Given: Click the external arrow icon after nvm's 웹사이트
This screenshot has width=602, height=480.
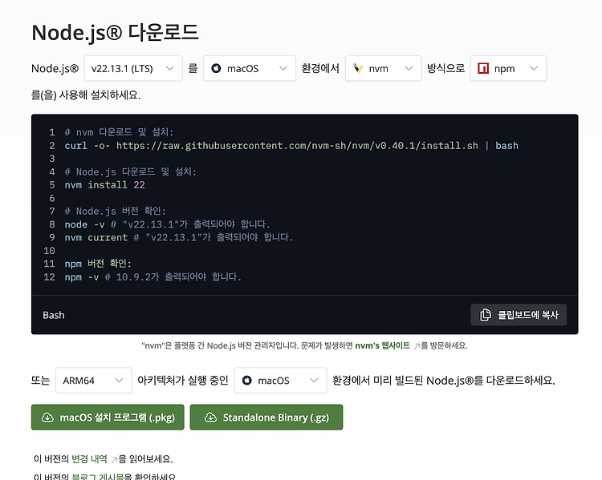Looking at the screenshot, I should pyautogui.click(x=417, y=346).
